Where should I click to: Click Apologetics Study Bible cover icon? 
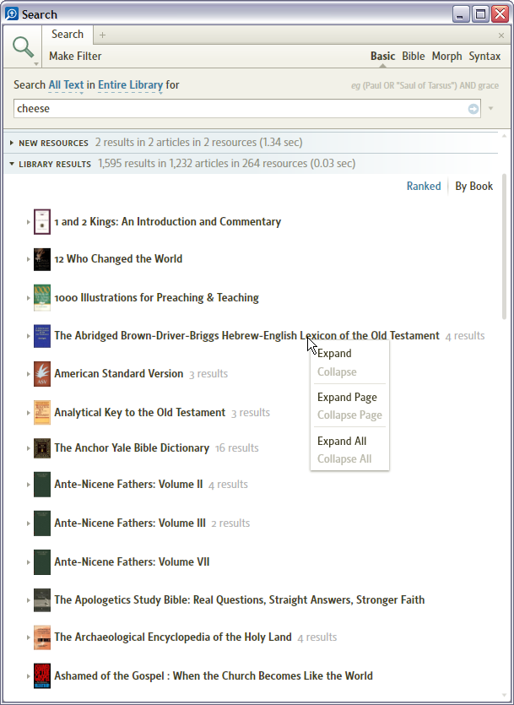42,600
